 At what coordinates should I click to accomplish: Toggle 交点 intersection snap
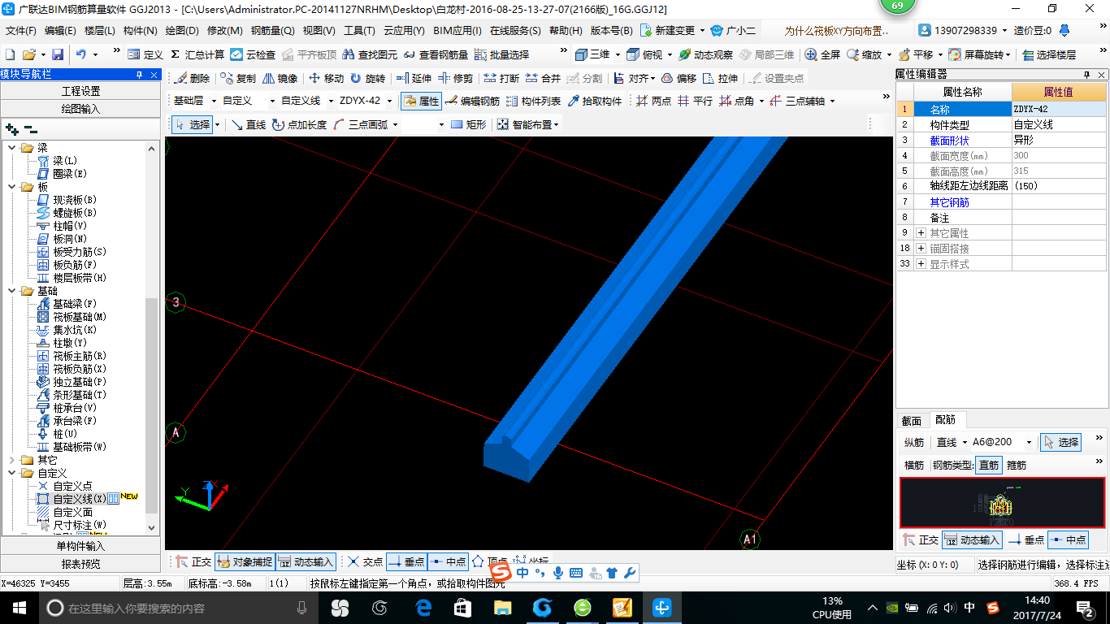coord(366,561)
